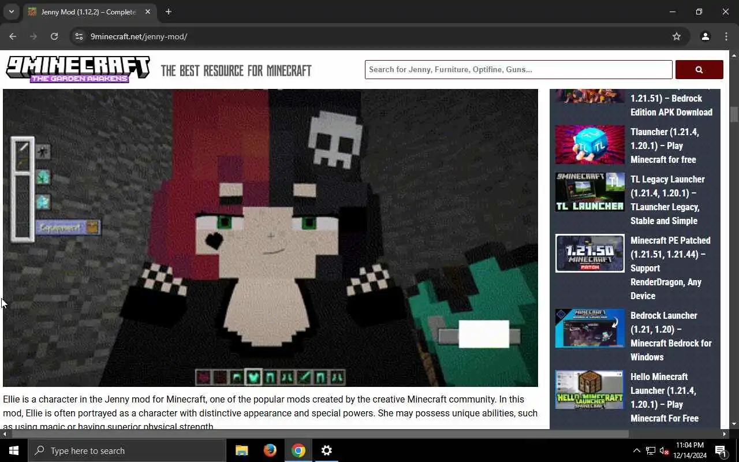Screen dimensions: 739x462
Task: Click the red search magnifier button
Action: 699,69
